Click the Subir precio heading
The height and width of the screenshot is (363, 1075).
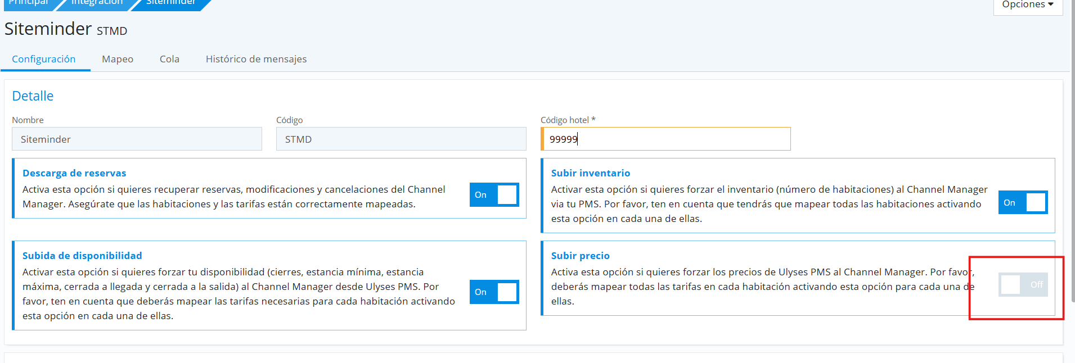(x=580, y=256)
